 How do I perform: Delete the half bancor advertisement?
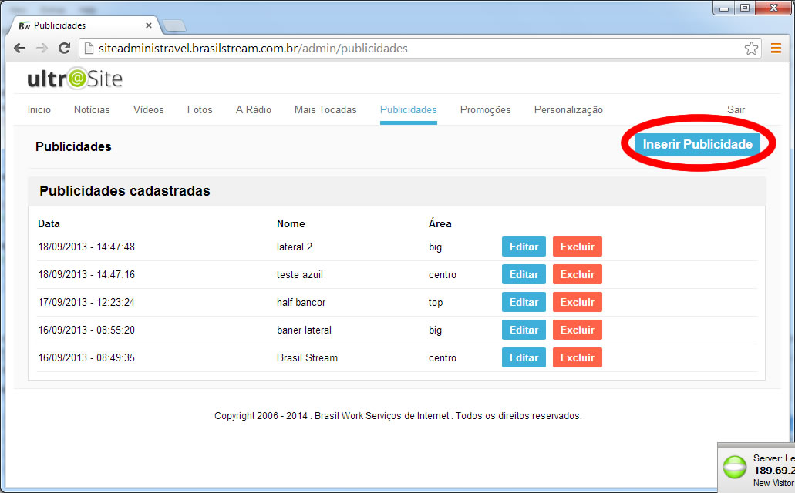(x=577, y=302)
